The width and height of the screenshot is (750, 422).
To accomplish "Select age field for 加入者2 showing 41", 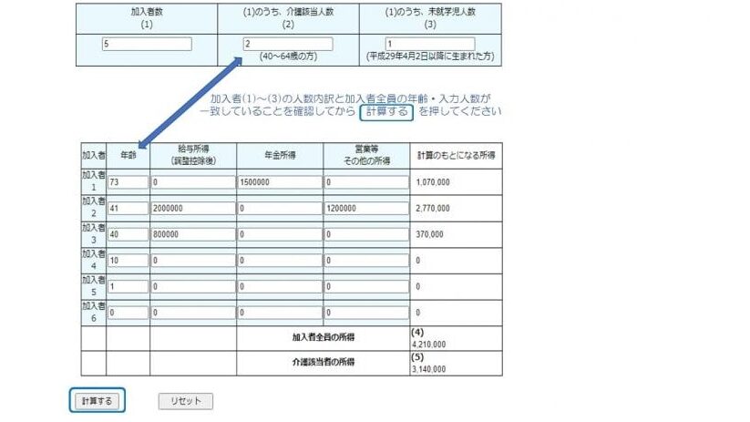I will click(128, 209).
